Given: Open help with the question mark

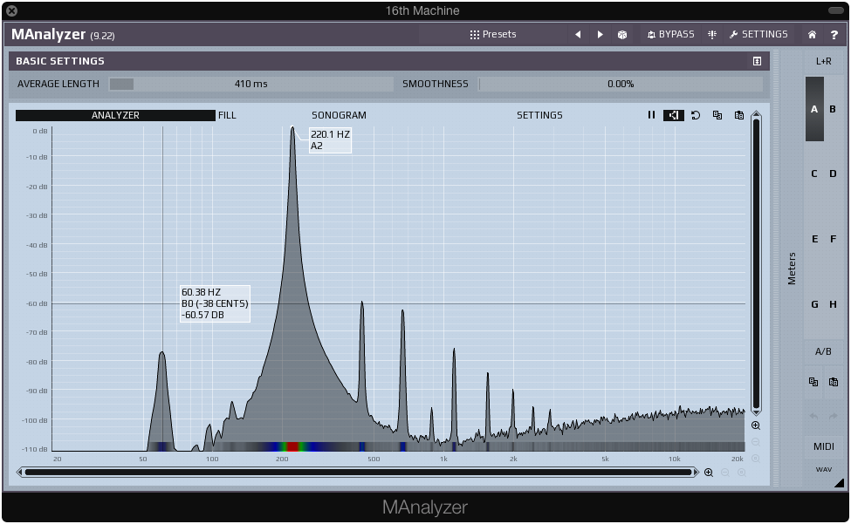Looking at the screenshot, I should [834, 35].
